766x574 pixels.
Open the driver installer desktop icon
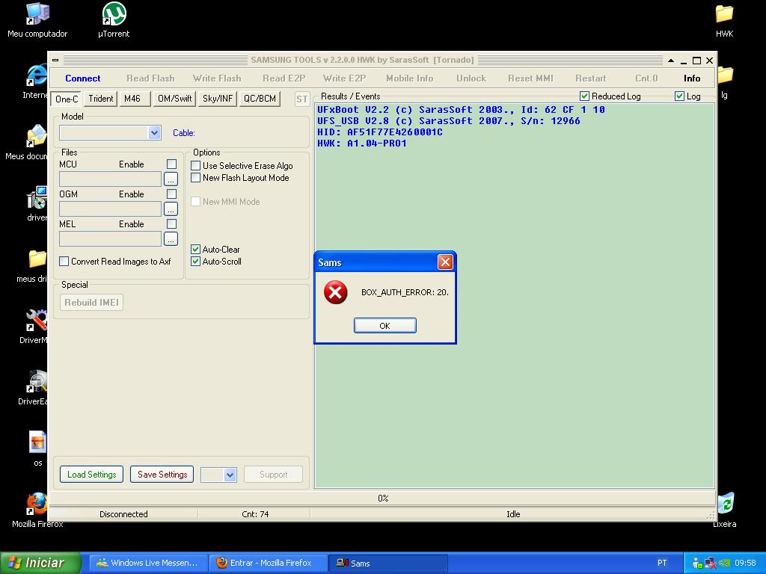pyautogui.click(x=37, y=204)
